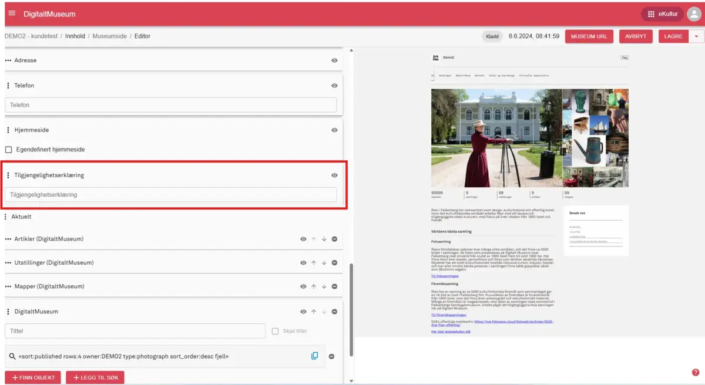
Task: Hide the Telefon section with eye icon
Action: pos(334,86)
